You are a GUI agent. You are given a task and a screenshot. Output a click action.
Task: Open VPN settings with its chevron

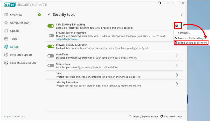tap(177, 75)
